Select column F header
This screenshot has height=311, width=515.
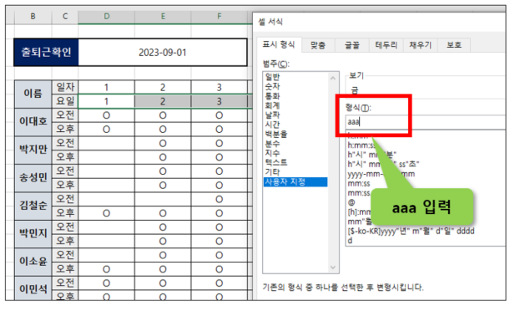pos(219,17)
